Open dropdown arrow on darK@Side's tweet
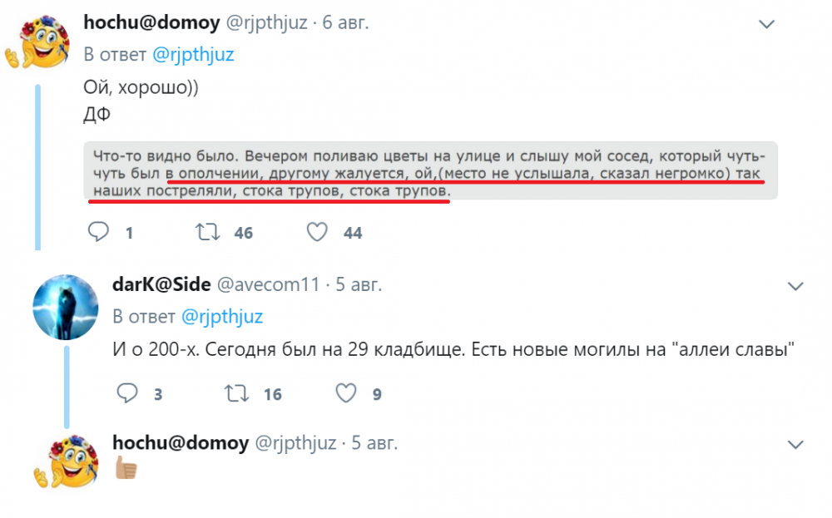This screenshot has height=518, width=832. pos(796,286)
